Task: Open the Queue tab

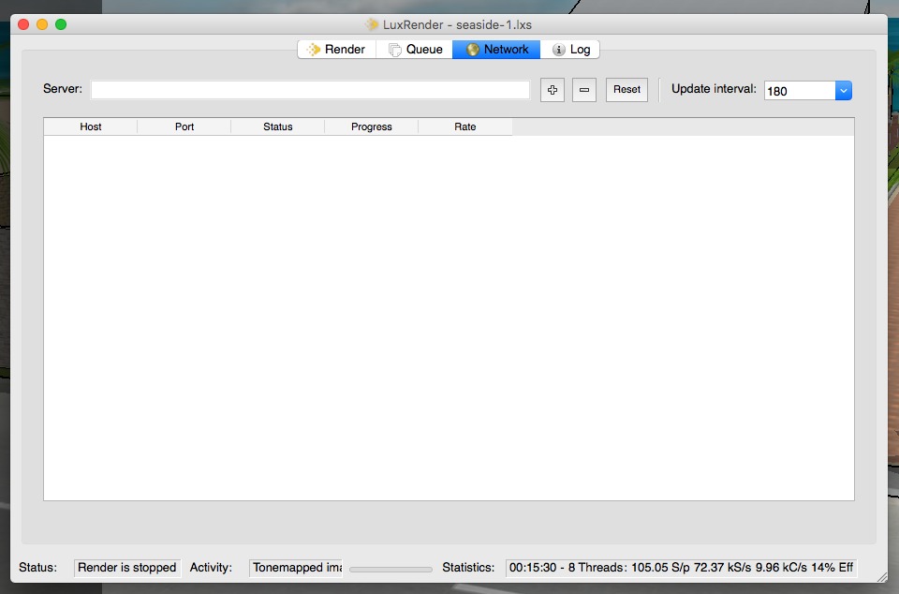Action: (415, 50)
